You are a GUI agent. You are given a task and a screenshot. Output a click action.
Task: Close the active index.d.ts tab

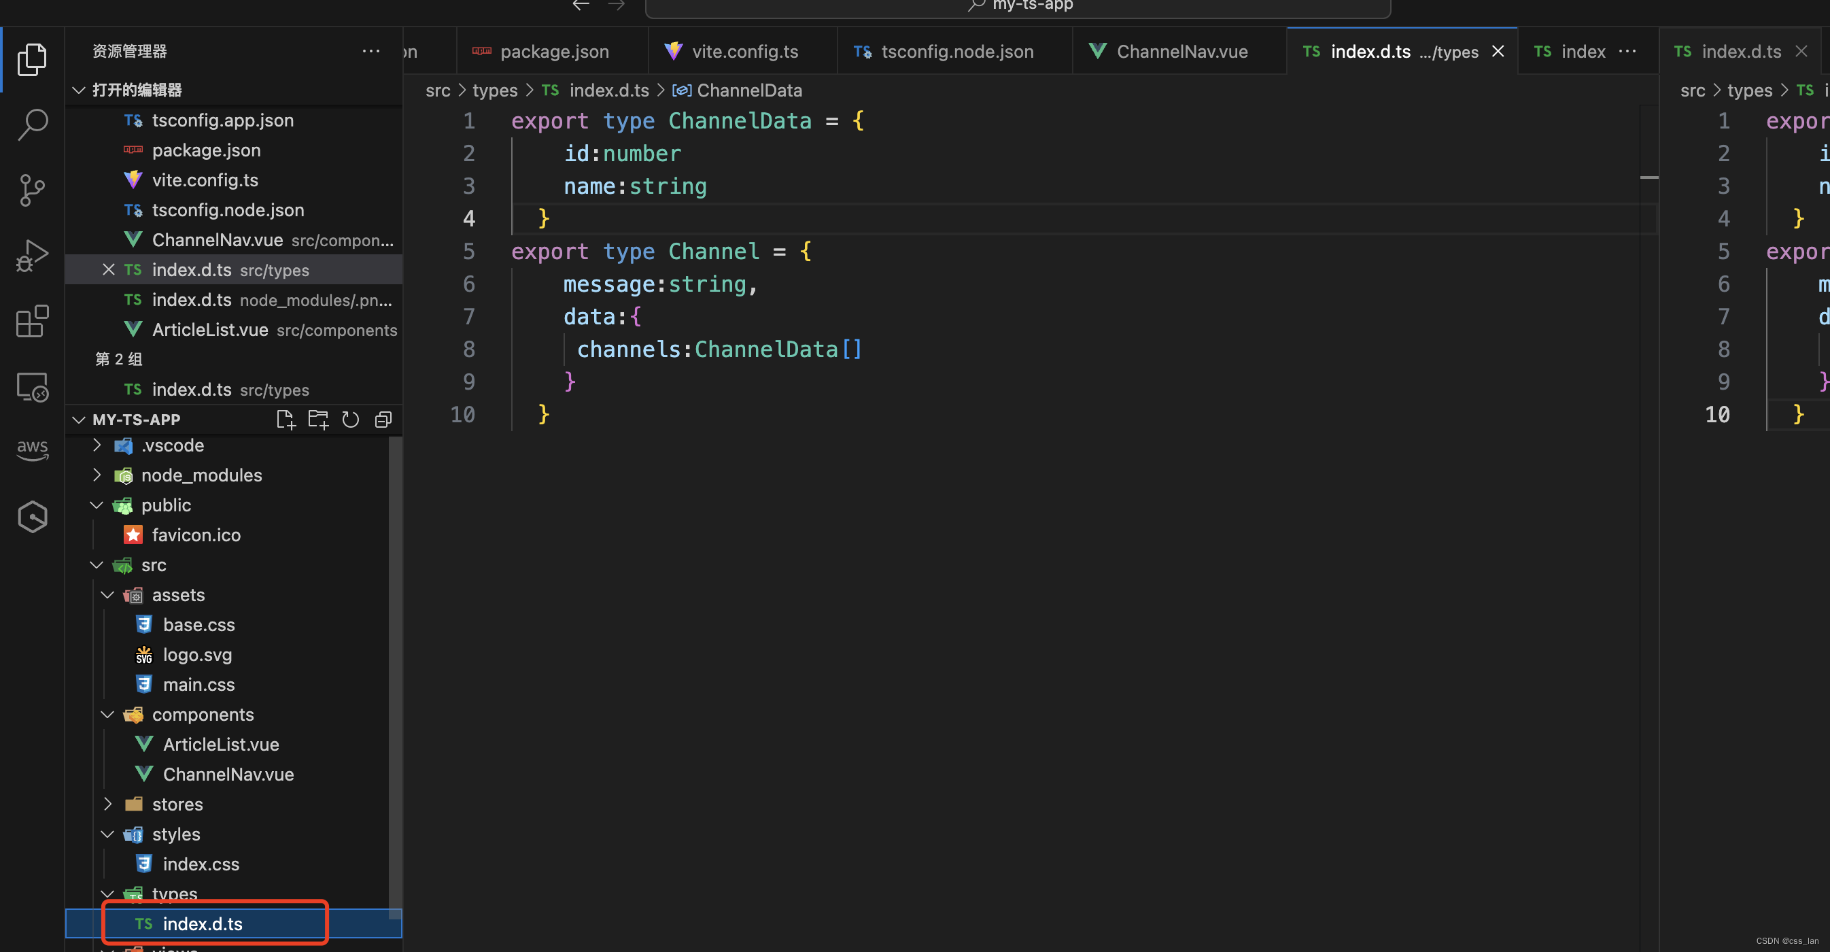tap(1498, 50)
